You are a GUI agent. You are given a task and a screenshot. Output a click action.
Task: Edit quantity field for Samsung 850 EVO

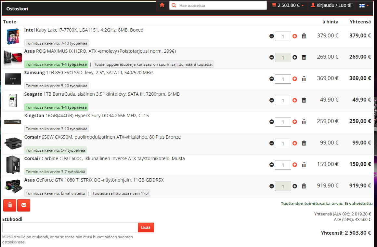(283, 79)
